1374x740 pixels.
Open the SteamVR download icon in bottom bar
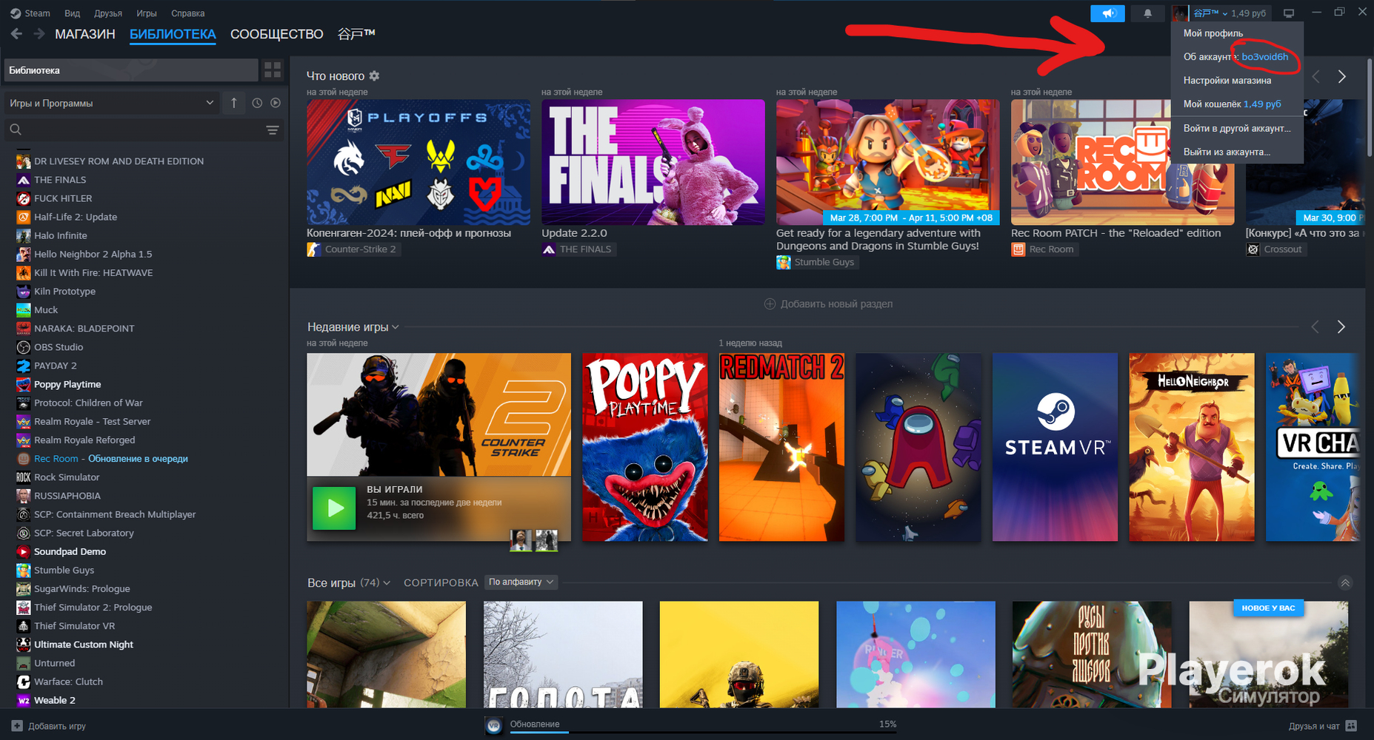point(494,726)
